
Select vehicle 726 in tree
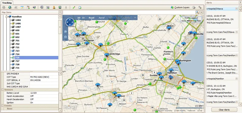[17, 58]
